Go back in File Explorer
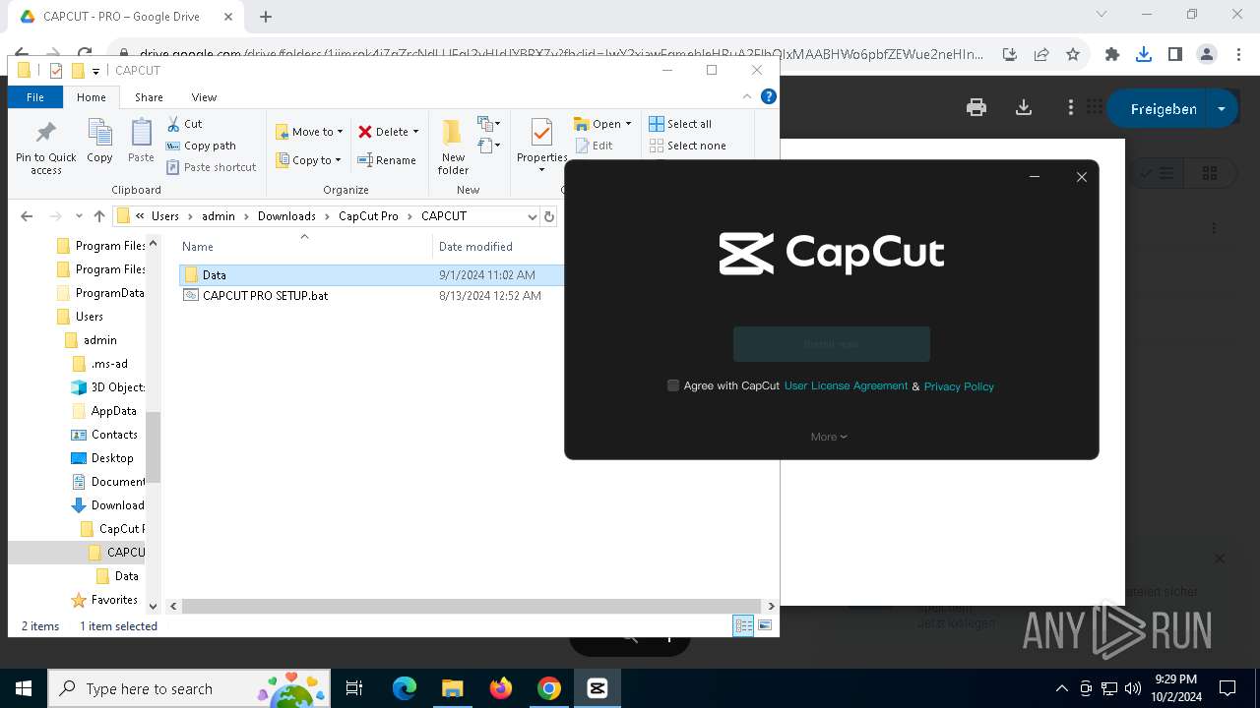This screenshot has height=708, width=1260. click(27, 216)
